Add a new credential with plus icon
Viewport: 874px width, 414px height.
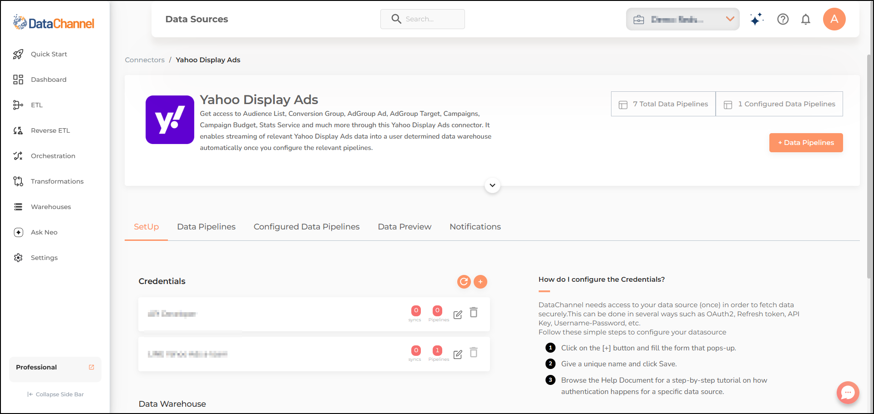480,282
